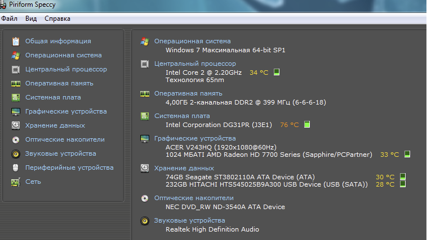Click the NEC DVD_RW ND-3540A line
The image size is (427, 240).
pyautogui.click(x=225, y=207)
